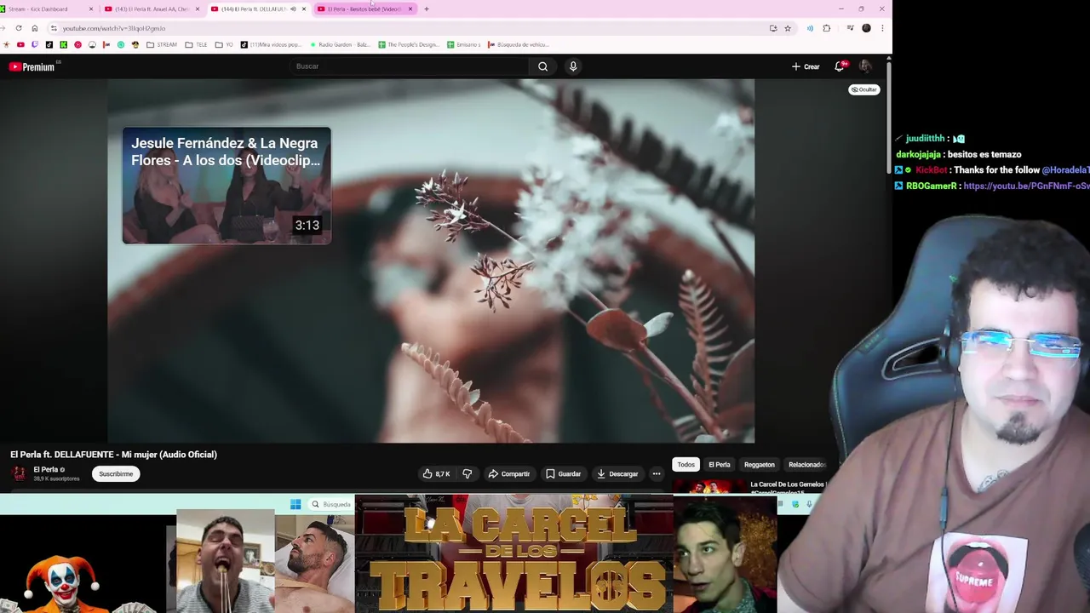
Task: Click the Windows Búsqueda taskbar search box
Action: 330,504
